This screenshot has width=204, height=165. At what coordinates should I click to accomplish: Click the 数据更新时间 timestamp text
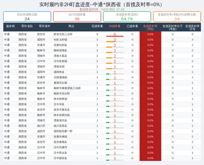pyautogui.click(x=102, y=9)
